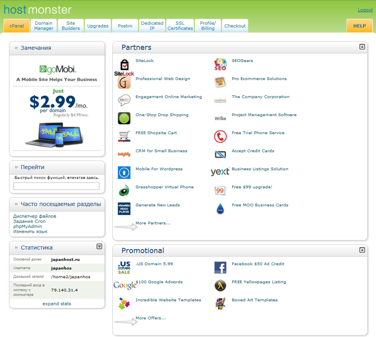Open the Domain Manager tab

44,26
